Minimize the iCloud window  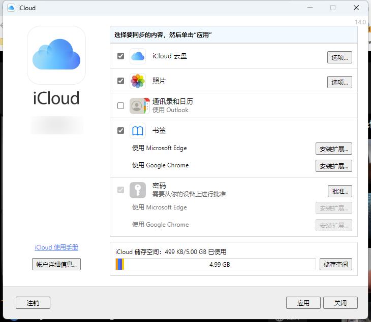click(x=310, y=8)
